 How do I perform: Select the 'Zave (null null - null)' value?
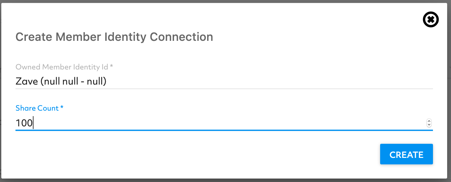[61, 81]
